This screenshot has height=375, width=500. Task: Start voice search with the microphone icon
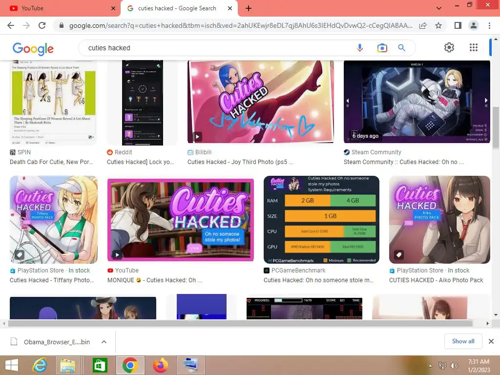pyautogui.click(x=360, y=48)
